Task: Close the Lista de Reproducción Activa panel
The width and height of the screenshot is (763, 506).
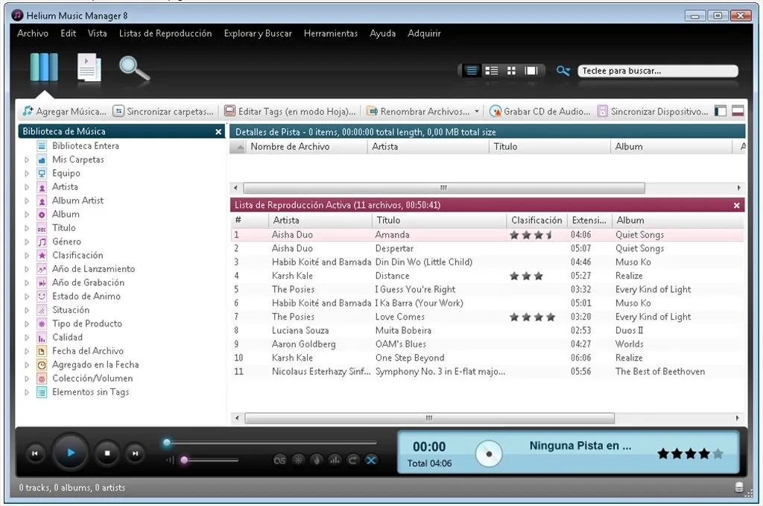Action: point(737,206)
